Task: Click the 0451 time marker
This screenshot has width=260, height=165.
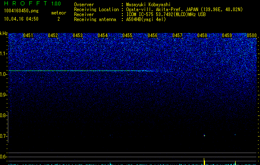Action: 28,35
